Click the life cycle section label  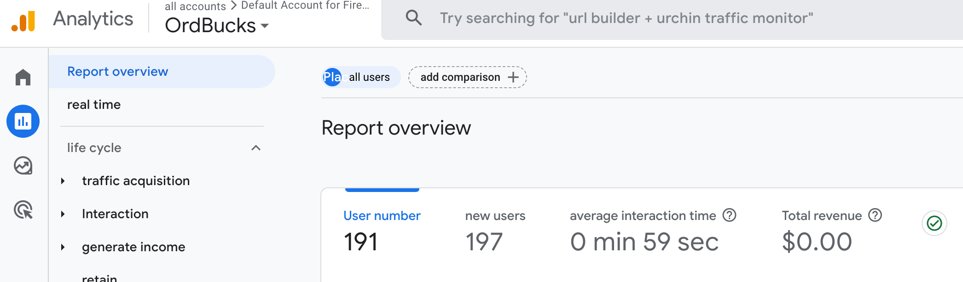[x=94, y=148]
